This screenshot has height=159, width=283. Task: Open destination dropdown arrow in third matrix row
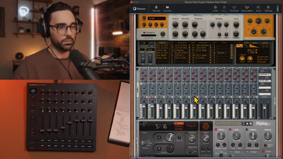(x=189, y=50)
